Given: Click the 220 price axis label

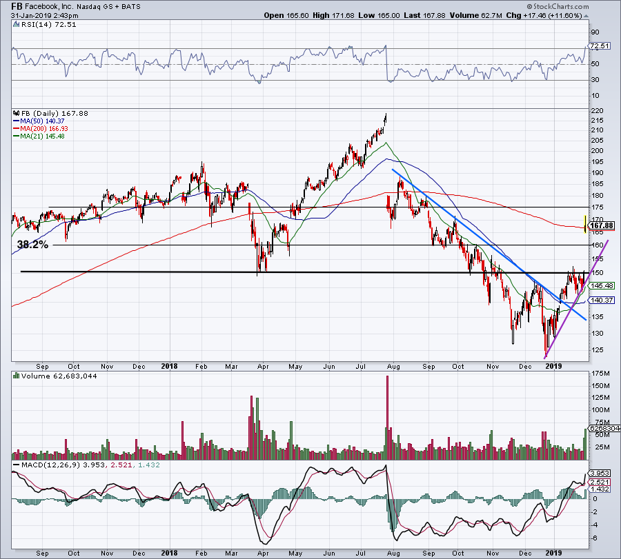Looking at the screenshot, I should click(x=598, y=111).
